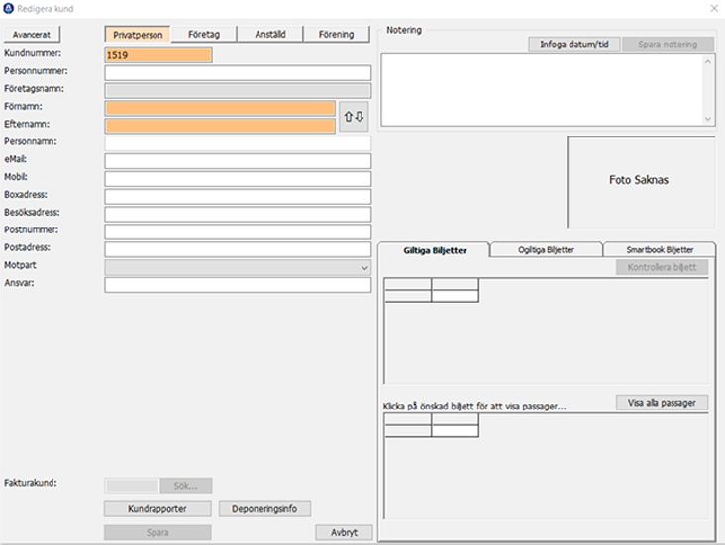Open the Avancerat settings button
The image size is (725, 545).
(x=32, y=35)
